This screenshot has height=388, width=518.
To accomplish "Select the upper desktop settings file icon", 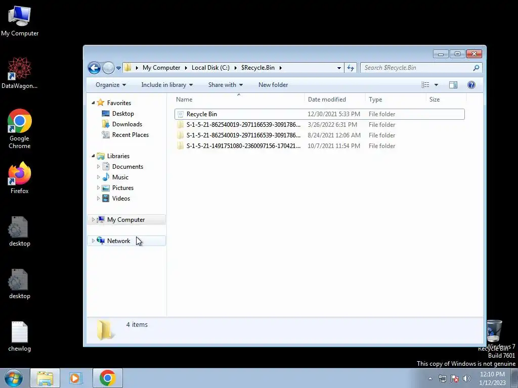I will point(20,231).
